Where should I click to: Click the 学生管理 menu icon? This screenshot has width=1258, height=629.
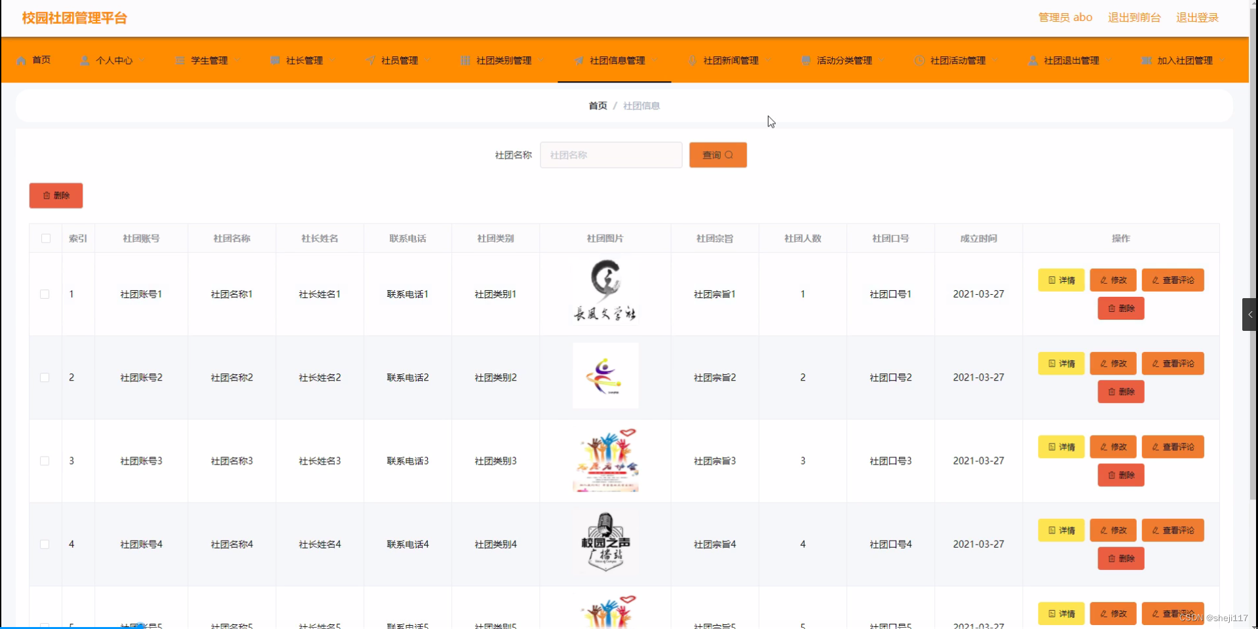(180, 60)
